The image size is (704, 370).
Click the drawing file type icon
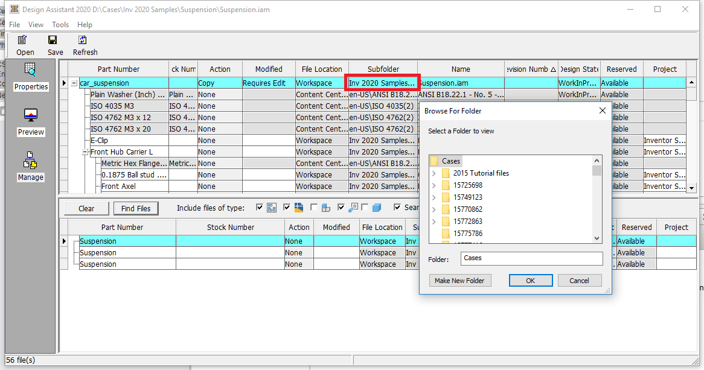tap(299, 208)
